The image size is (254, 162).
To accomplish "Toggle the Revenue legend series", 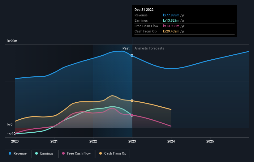I will point(18,154).
